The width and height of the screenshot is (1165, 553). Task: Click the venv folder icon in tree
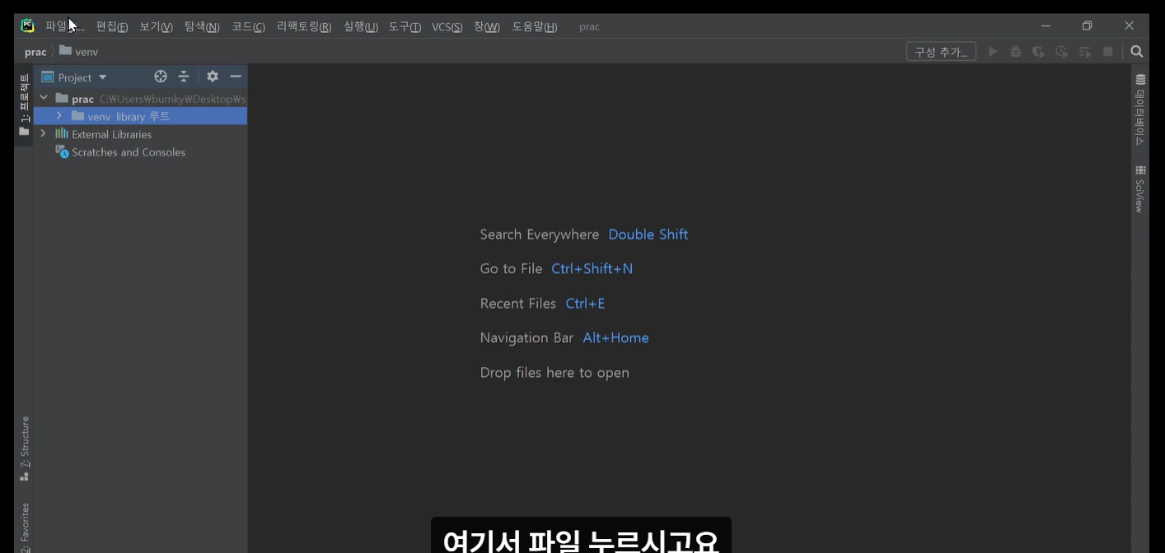[x=78, y=116]
